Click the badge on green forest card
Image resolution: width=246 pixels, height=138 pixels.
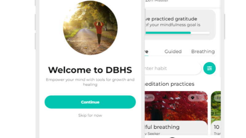[218, 98]
